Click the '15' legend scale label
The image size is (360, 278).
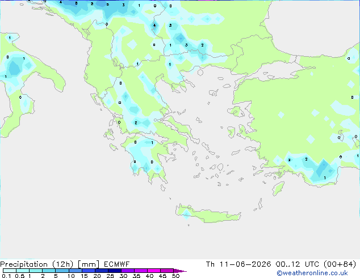(84, 276)
